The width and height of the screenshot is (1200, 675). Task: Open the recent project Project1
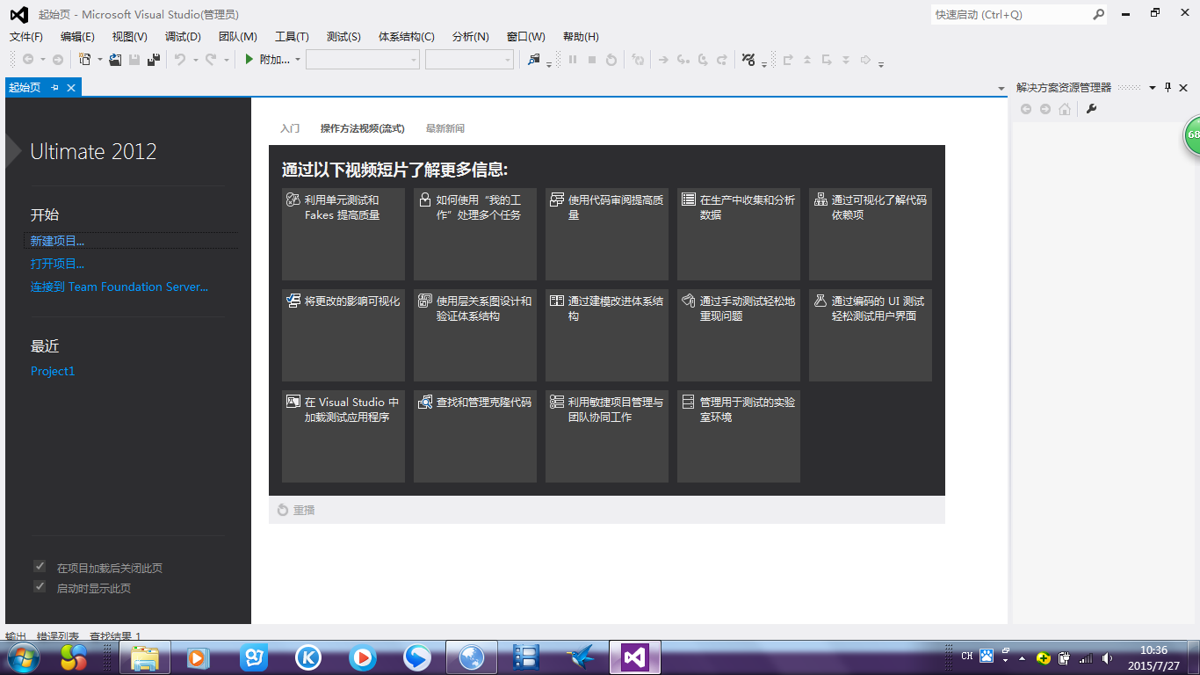coord(53,371)
